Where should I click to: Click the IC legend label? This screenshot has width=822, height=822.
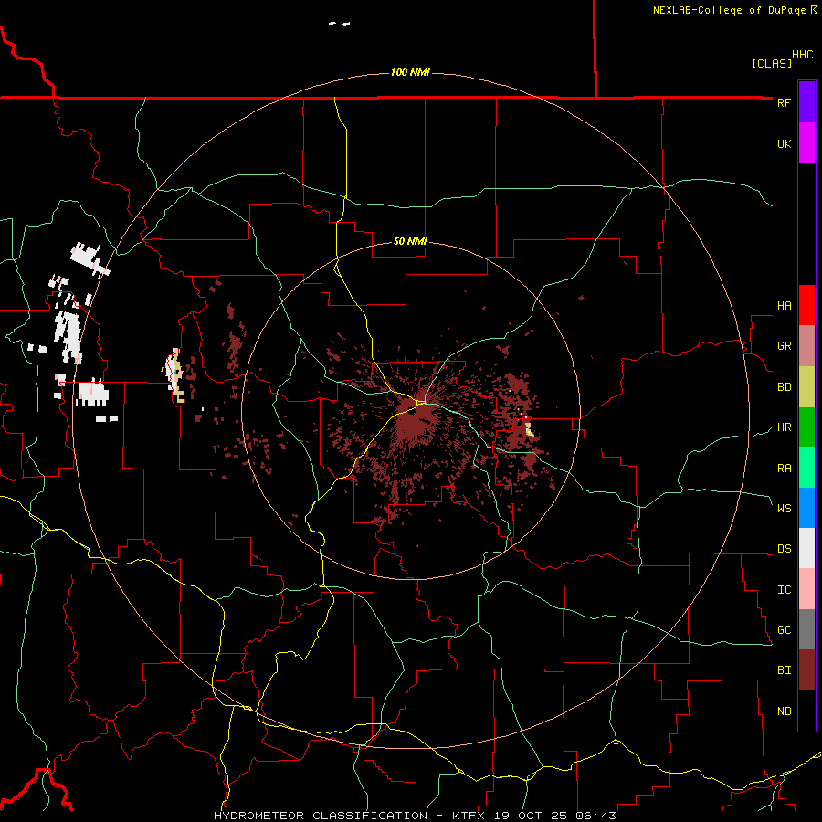pyautogui.click(x=784, y=589)
